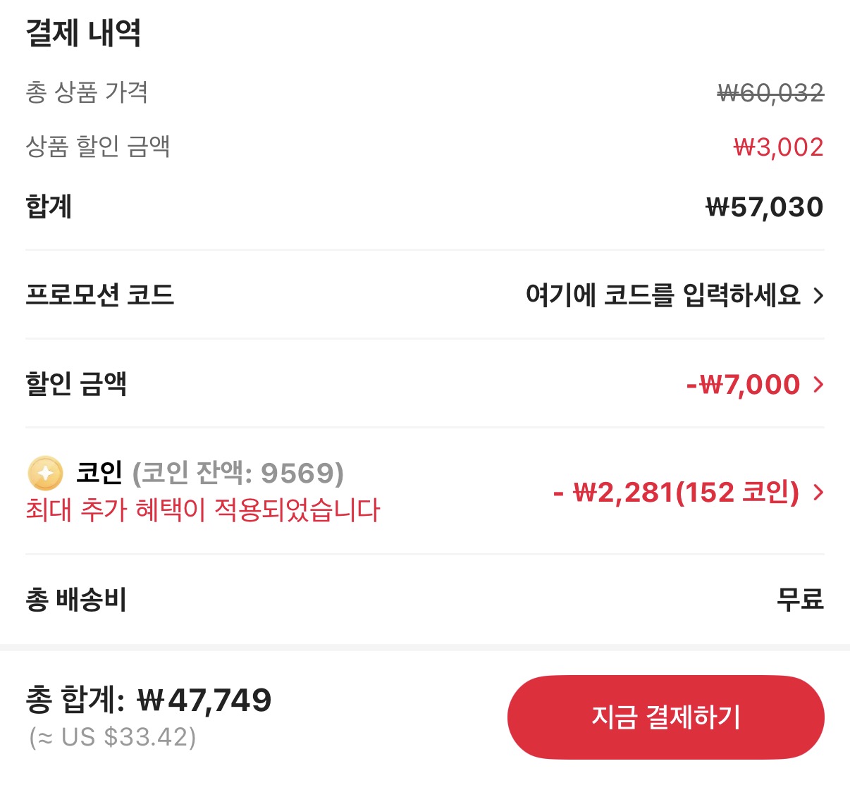
Task: Select the 총 상품 가격 row
Action: pos(87,92)
